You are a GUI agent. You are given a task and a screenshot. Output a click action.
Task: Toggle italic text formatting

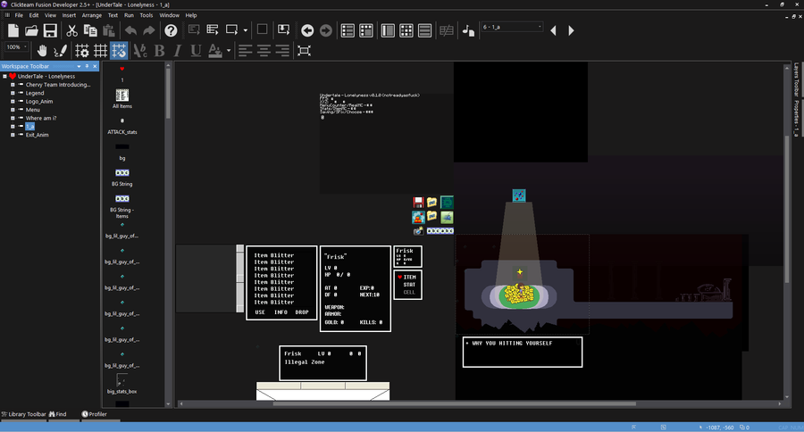point(178,51)
